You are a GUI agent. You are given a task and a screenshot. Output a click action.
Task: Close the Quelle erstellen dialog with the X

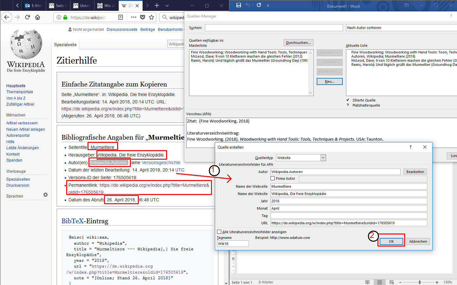[425, 147]
